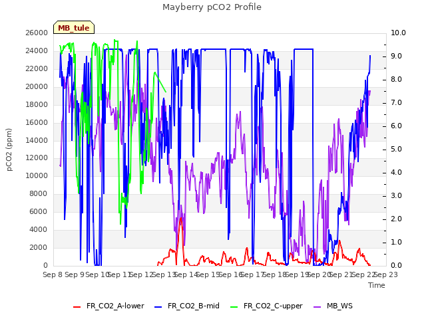
Task: Click the pCO2 (ppm) y-axis label
Action: click(9, 150)
